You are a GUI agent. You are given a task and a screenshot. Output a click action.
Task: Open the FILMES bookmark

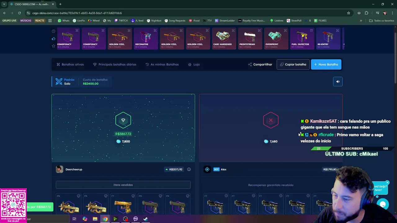(320, 20)
